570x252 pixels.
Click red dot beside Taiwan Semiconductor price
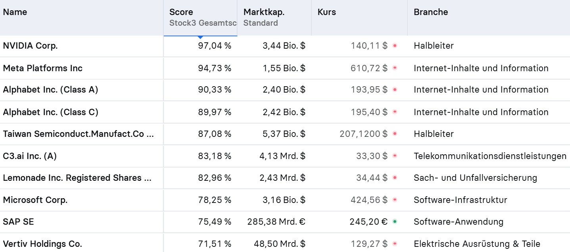pyautogui.click(x=395, y=134)
